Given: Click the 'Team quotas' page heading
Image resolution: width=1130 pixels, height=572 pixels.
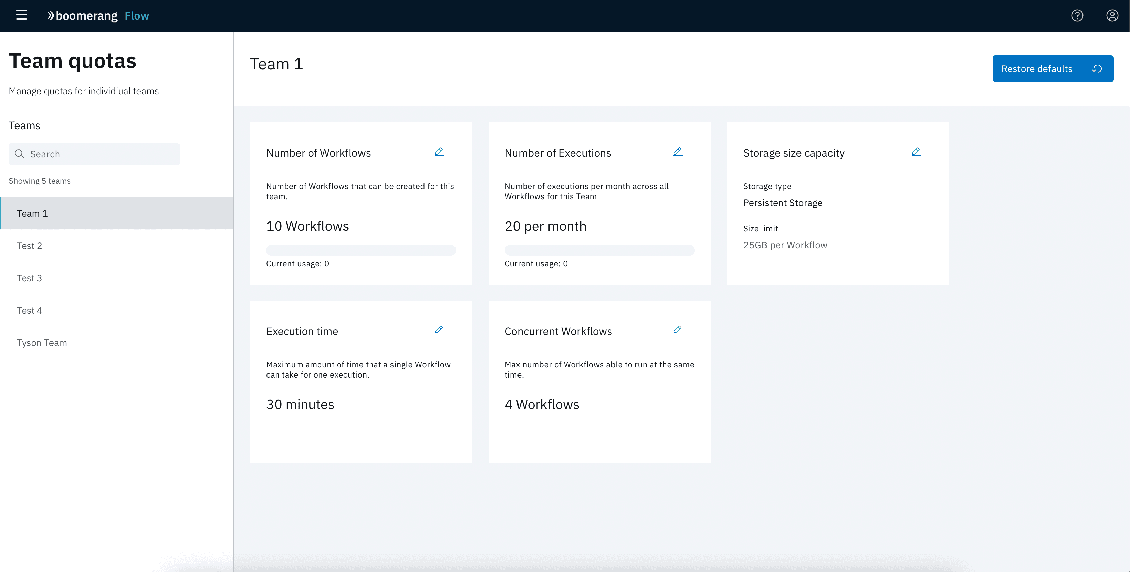Looking at the screenshot, I should coord(73,61).
